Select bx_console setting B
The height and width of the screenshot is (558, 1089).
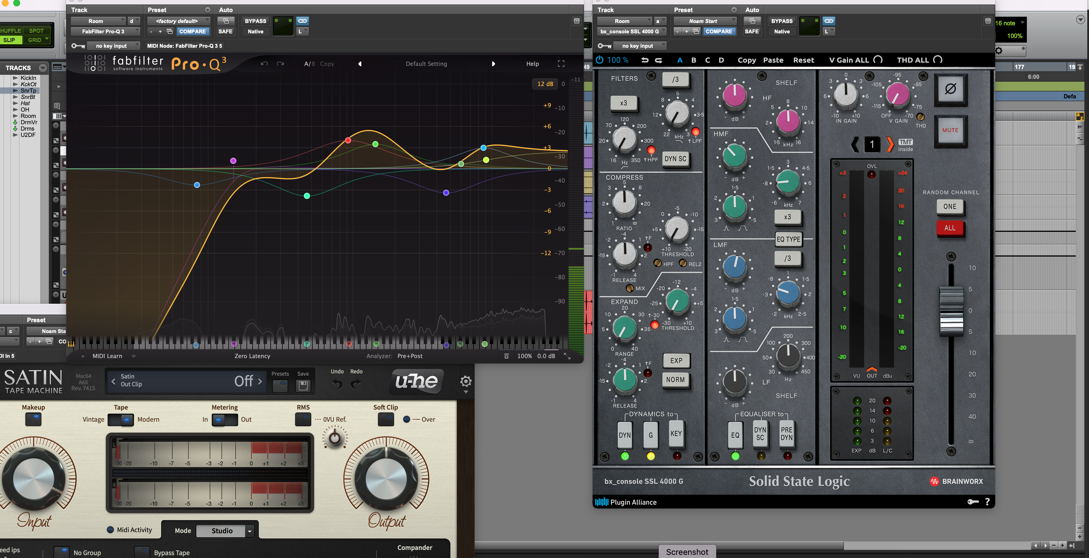[x=693, y=60]
